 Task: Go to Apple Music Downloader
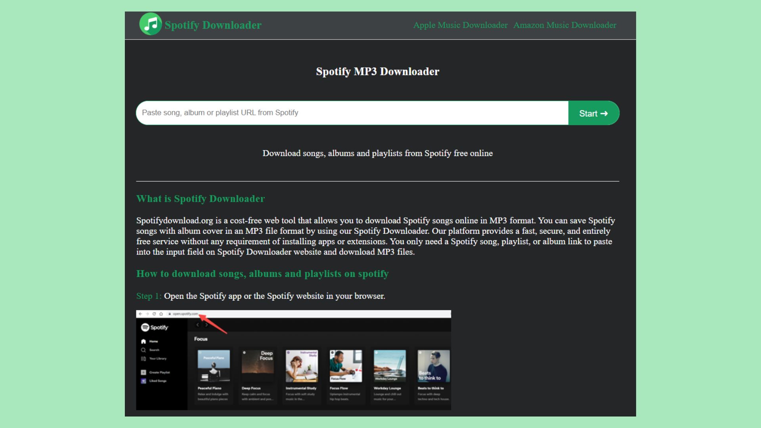pos(460,25)
